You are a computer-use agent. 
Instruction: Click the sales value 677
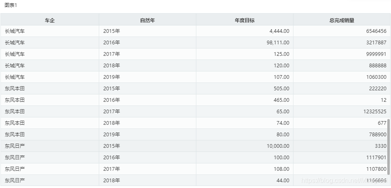(382, 123)
